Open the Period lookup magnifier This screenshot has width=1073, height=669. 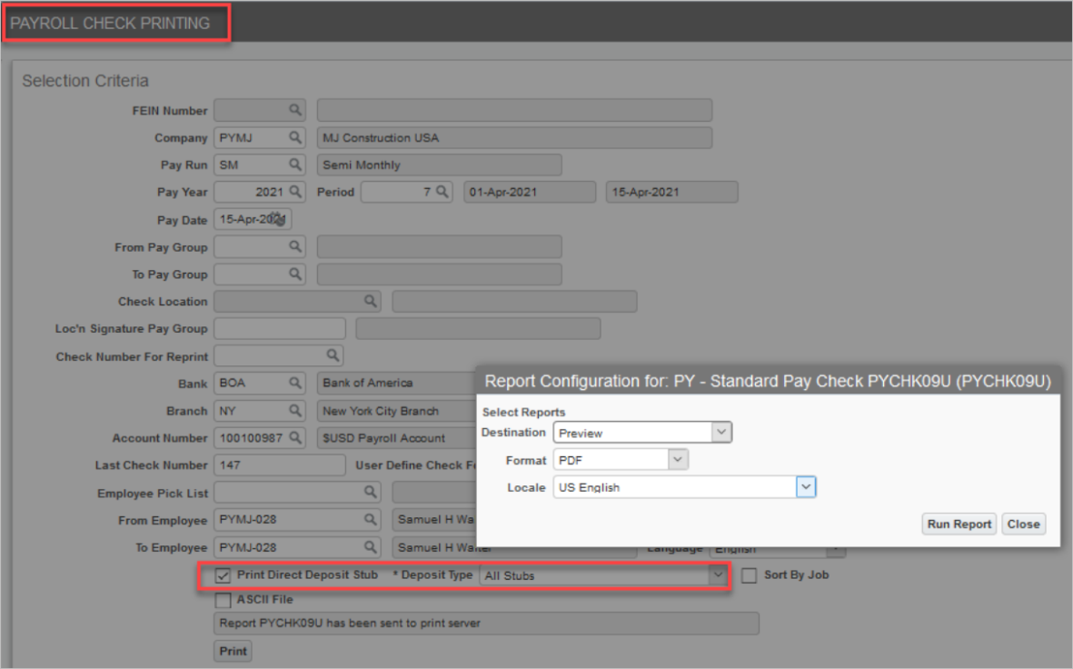442,192
